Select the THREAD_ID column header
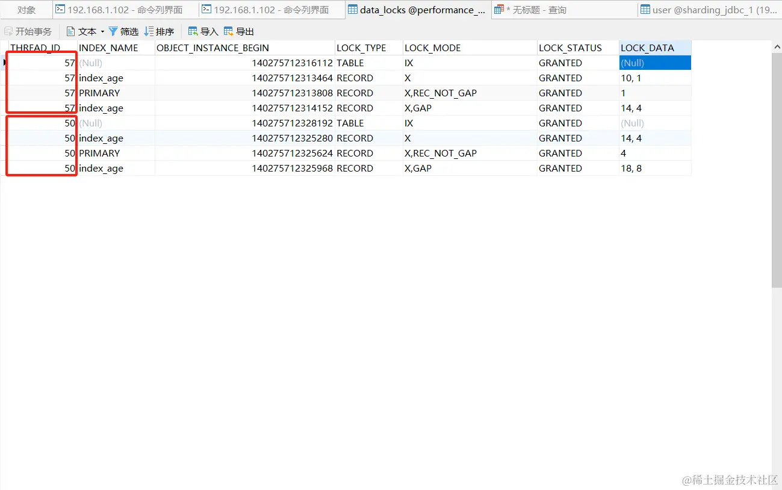The height and width of the screenshot is (490, 782). coord(43,48)
